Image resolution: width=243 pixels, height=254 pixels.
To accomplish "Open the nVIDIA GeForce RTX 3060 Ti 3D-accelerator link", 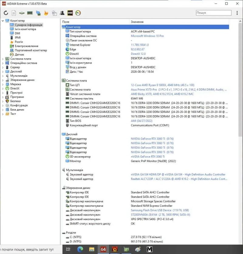I will pos(148,157).
